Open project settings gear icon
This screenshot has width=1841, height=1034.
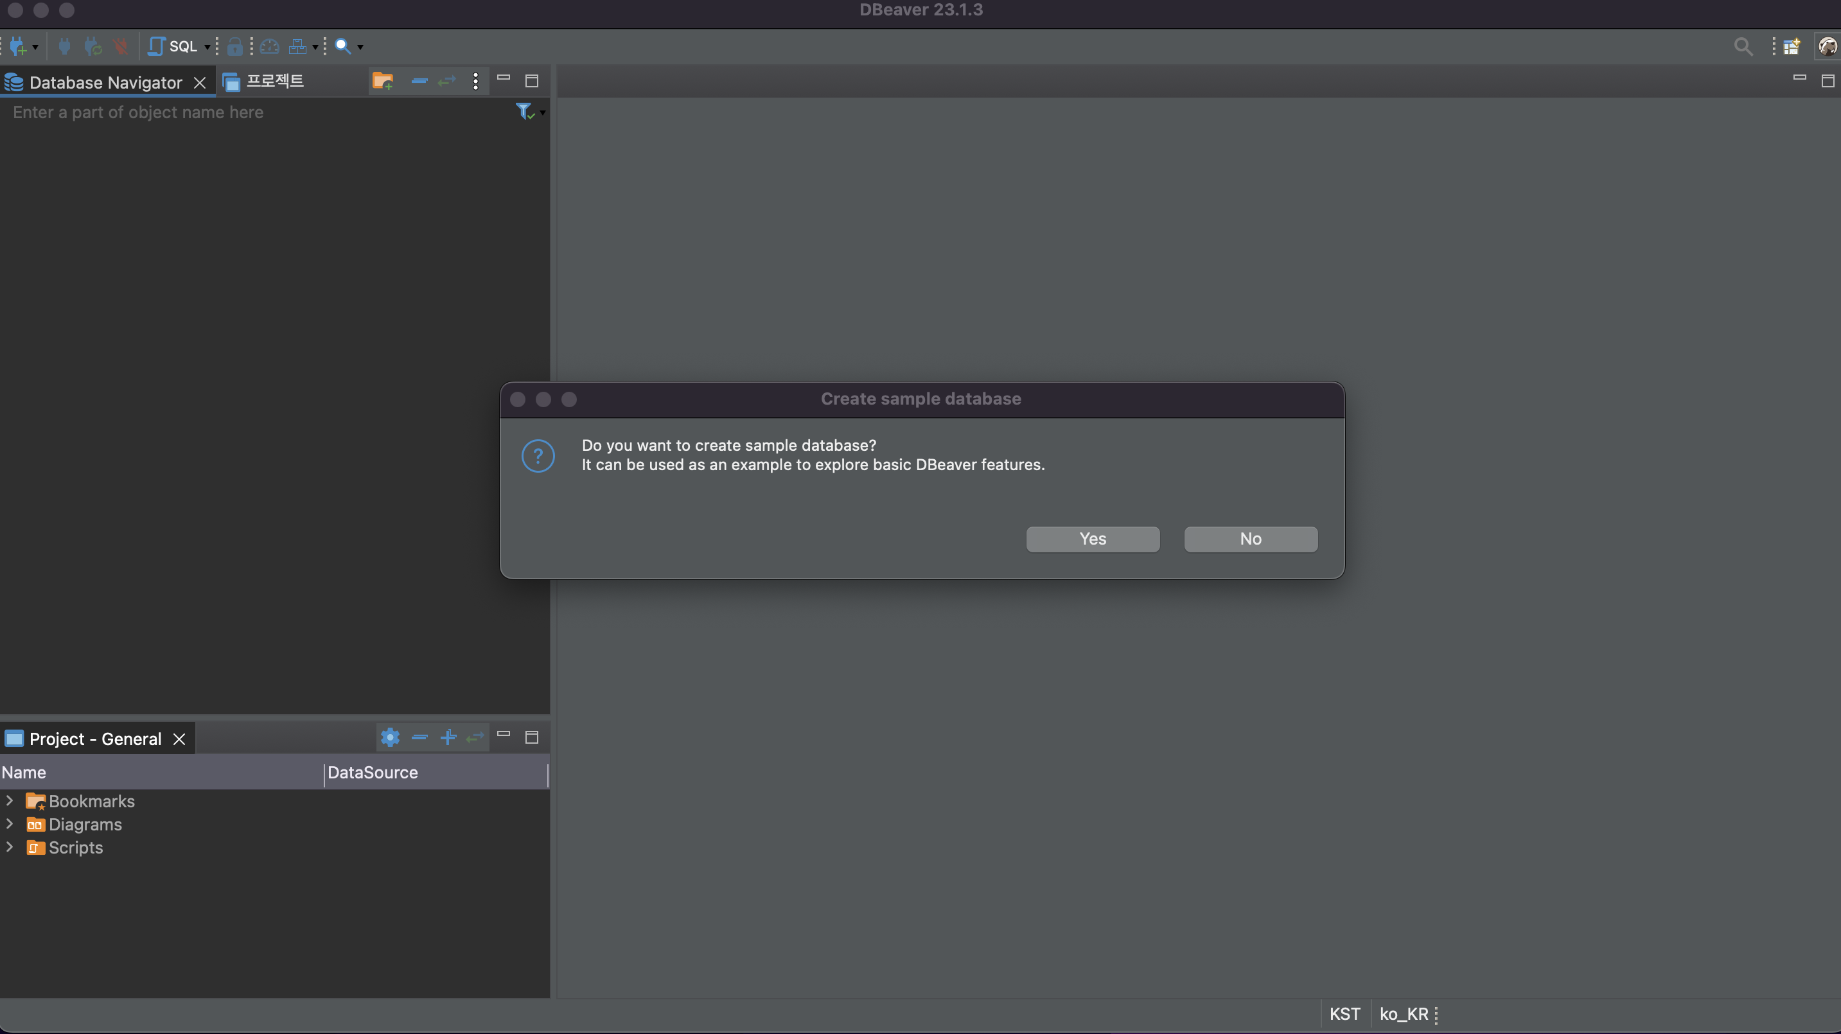pyautogui.click(x=390, y=737)
